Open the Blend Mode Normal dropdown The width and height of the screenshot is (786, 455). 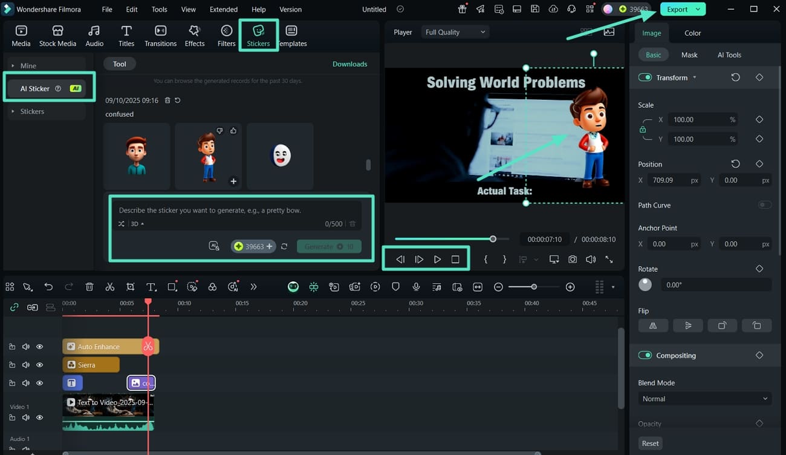click(705, 399)
